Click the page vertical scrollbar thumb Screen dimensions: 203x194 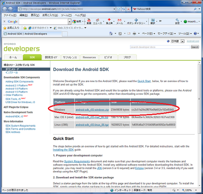click(199, 99)
